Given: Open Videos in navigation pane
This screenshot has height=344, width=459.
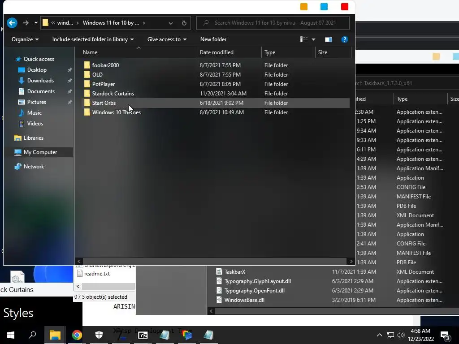Looking at the screenshot, I should click(x=35, y=124).
